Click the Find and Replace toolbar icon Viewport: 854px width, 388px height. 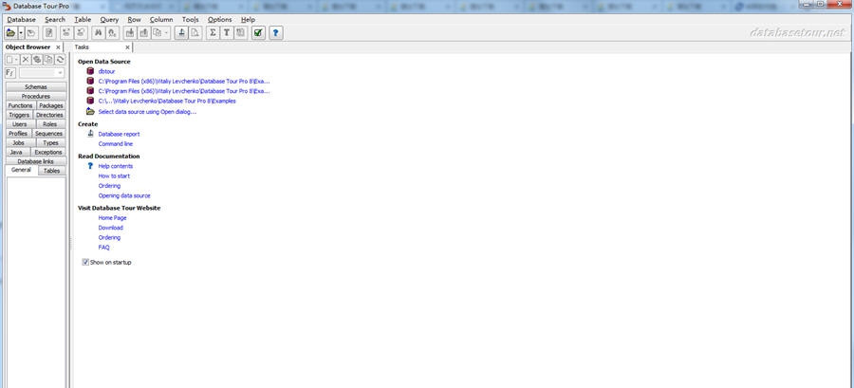point(112,32)
